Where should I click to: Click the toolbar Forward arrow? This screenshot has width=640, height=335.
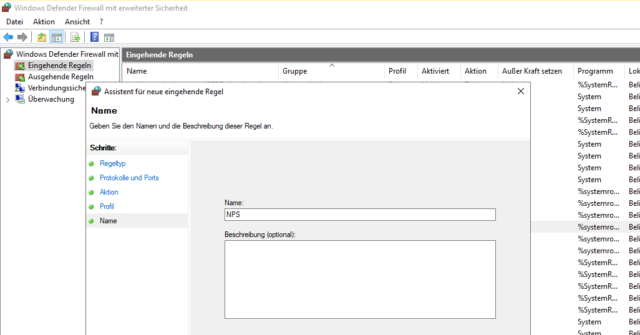[22, 37]
